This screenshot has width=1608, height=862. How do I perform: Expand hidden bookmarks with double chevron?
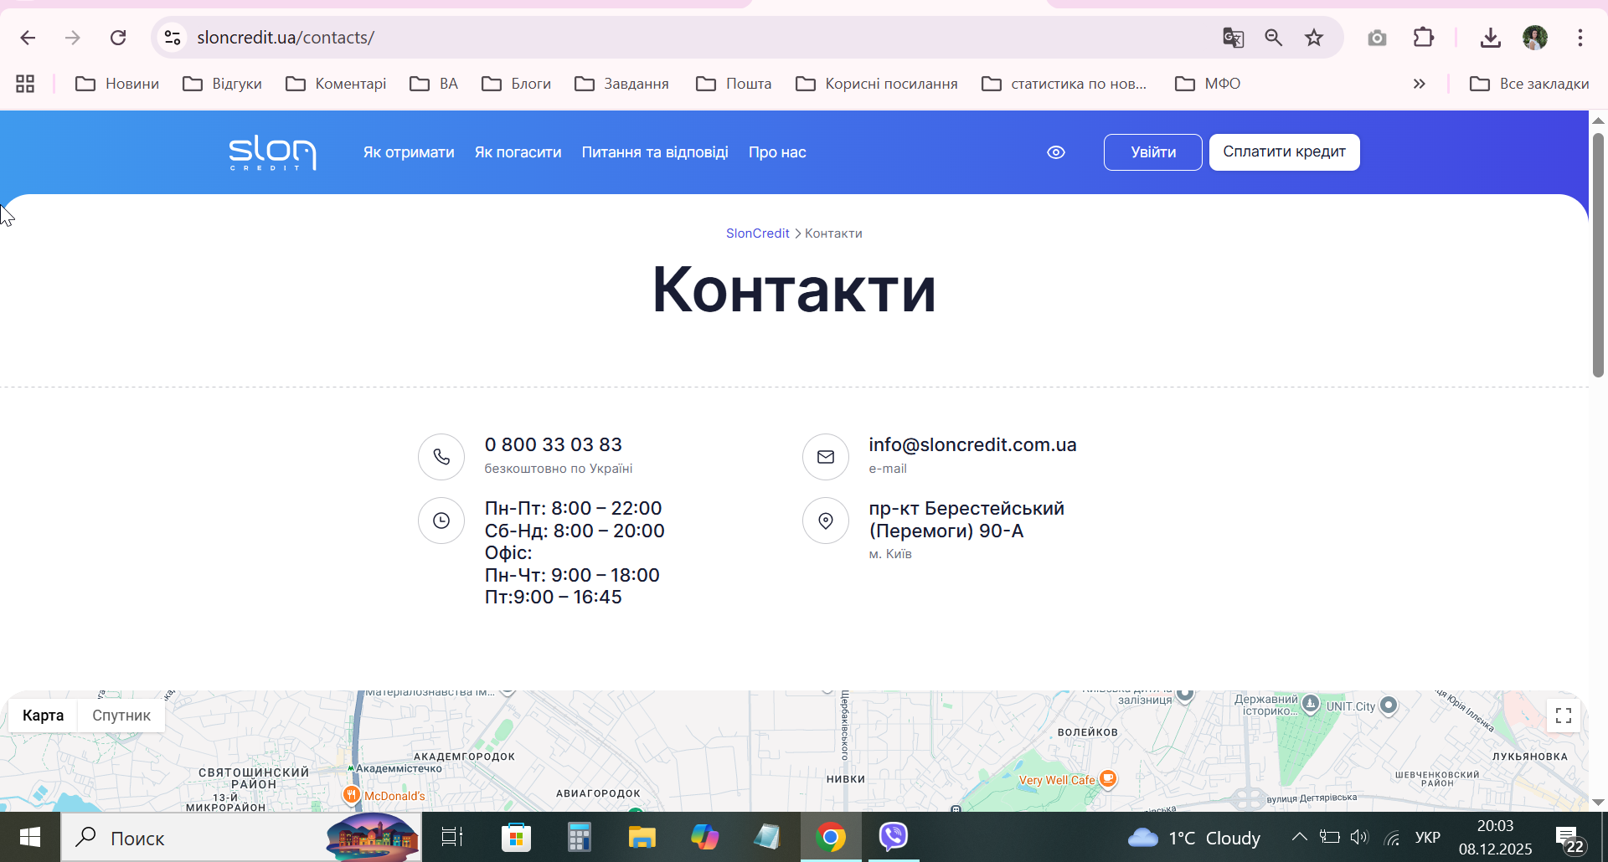point(1420,84)
